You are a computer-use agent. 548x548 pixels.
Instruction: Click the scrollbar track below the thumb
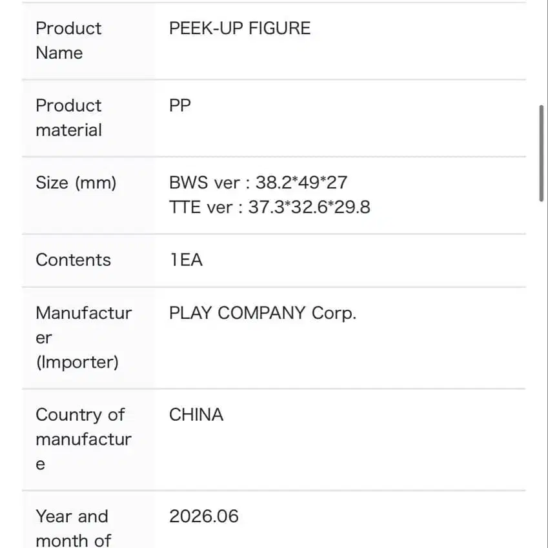[x=542, y=374]
